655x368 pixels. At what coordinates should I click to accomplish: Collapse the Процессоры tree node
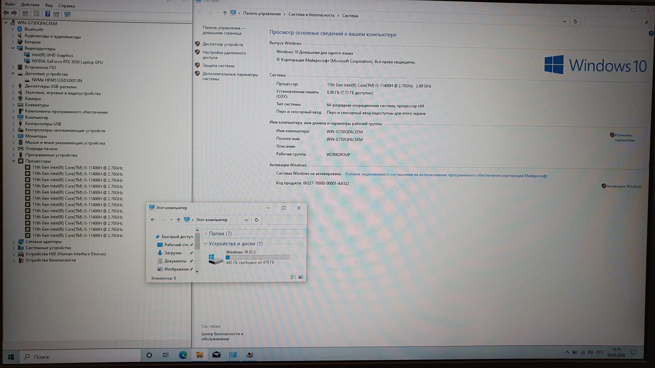coord(13,161)
